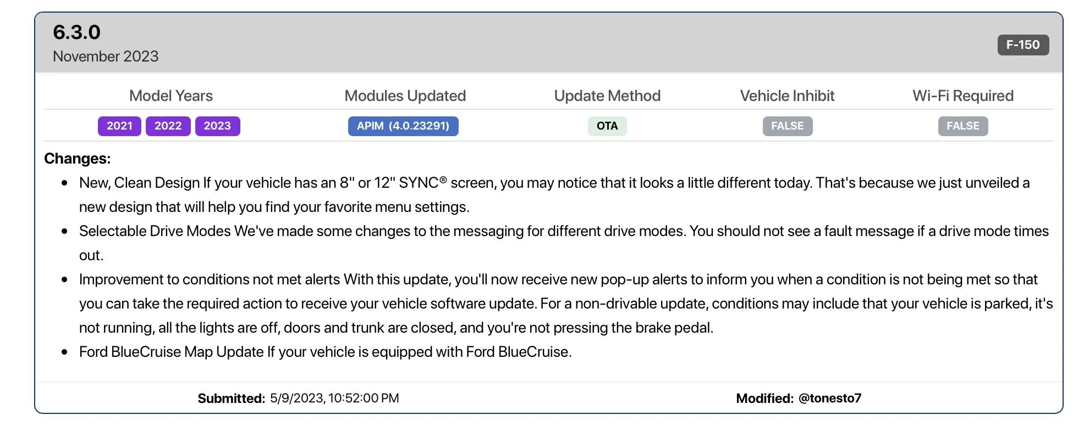Click the FALSE badge under Wi-Fi Required

point(962,126)
